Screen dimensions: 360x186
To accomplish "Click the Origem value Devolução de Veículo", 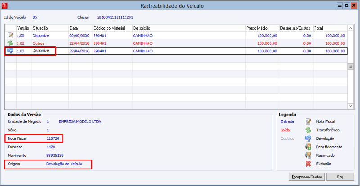I will click(64, 164).
